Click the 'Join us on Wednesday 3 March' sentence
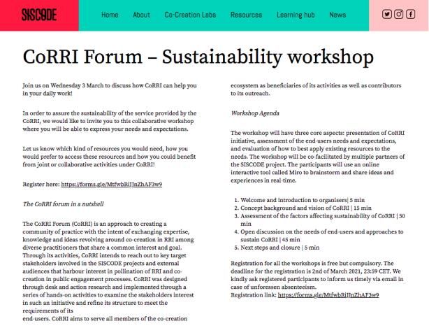 (x=110, y=90)
